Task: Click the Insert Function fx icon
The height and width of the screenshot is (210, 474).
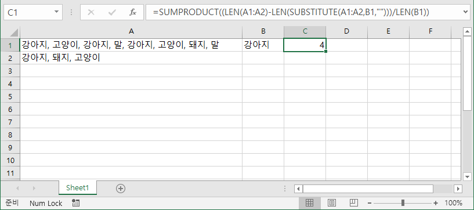Action: pyautogui.click(x=132, y=12)
